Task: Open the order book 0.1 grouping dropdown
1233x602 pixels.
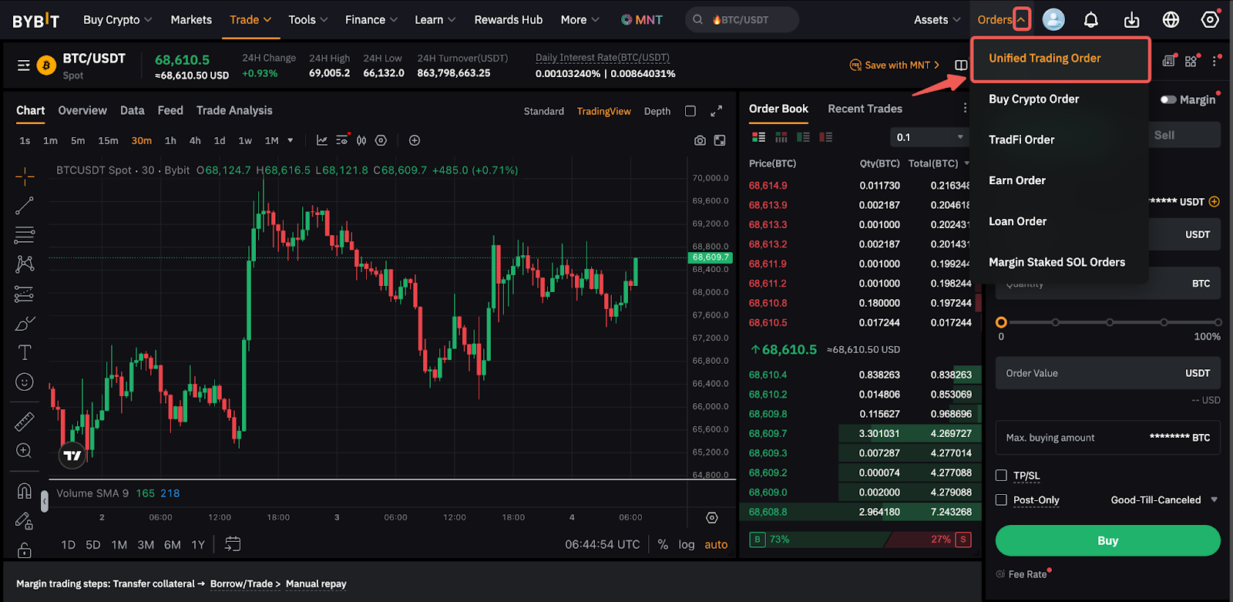Action: pyautogui.click(x=929, y=137)
